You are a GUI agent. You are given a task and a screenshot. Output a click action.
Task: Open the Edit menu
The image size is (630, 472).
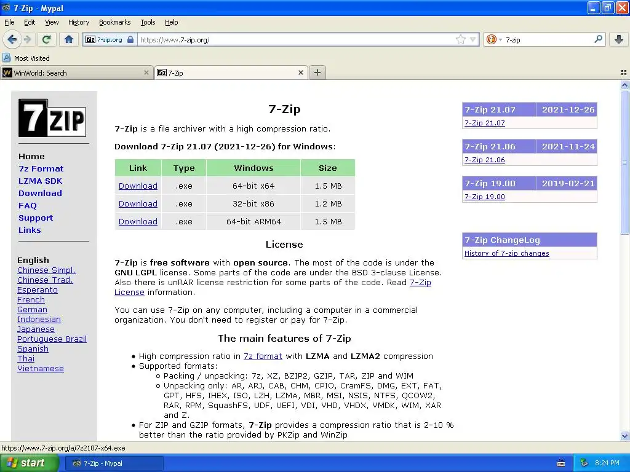[30, 22]
